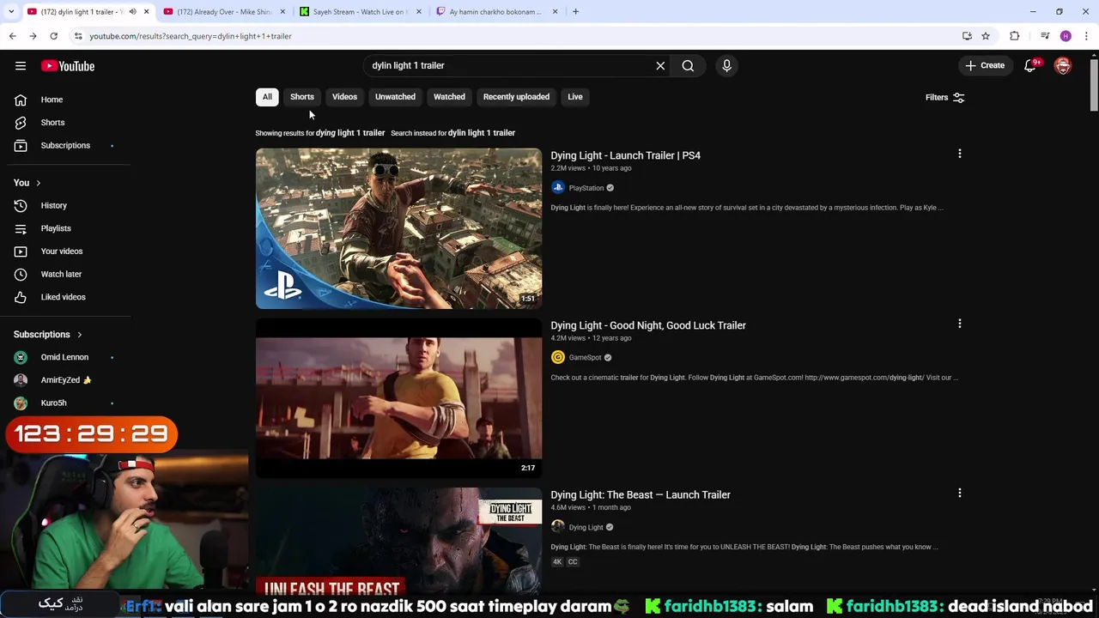Open the YouTube hamburger guide menu

pyautogui.click(x=21, y=66)
